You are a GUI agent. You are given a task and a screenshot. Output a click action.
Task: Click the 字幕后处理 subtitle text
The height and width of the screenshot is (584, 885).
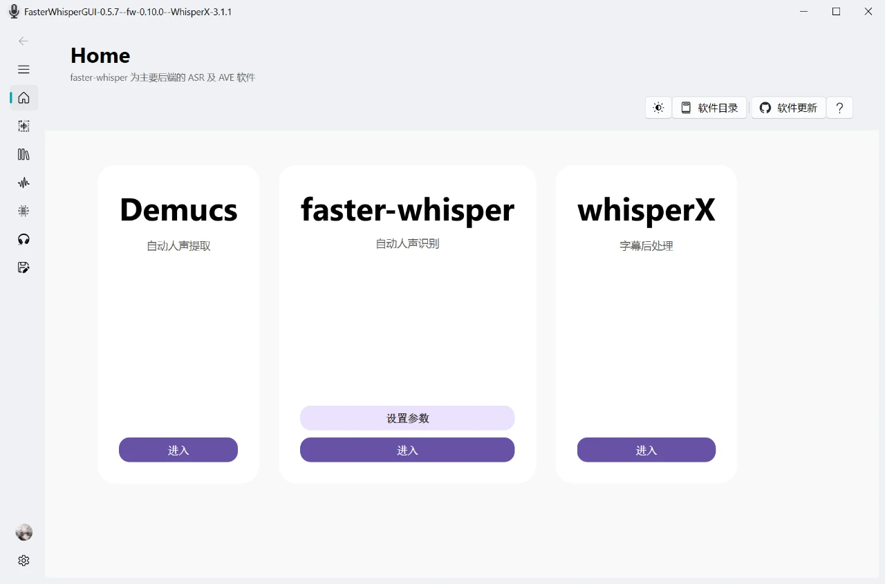pos(646,246)
